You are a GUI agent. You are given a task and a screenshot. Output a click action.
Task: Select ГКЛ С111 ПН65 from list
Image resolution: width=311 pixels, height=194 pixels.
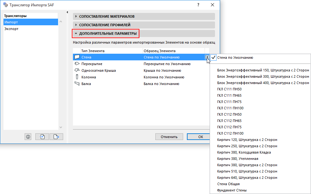pos(260,95)
